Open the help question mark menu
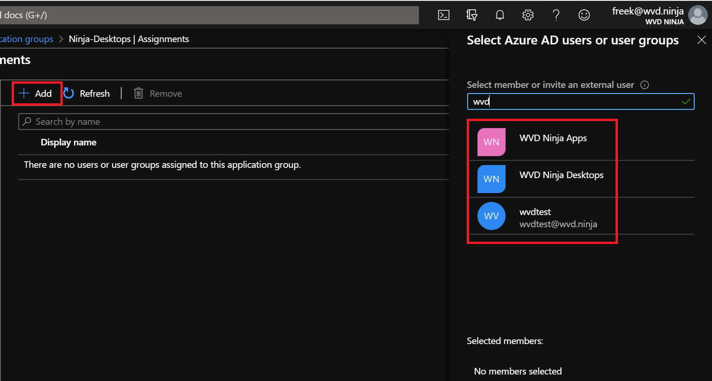 [556, 15]
